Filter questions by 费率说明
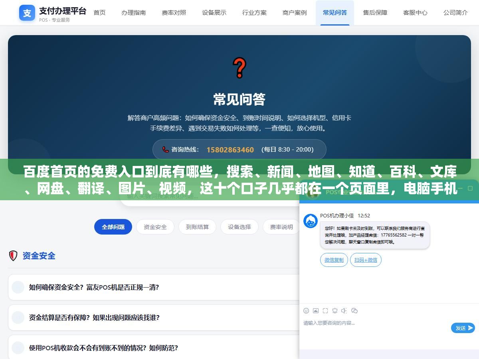Screen dimensions: 479x359 coord(281,227)
